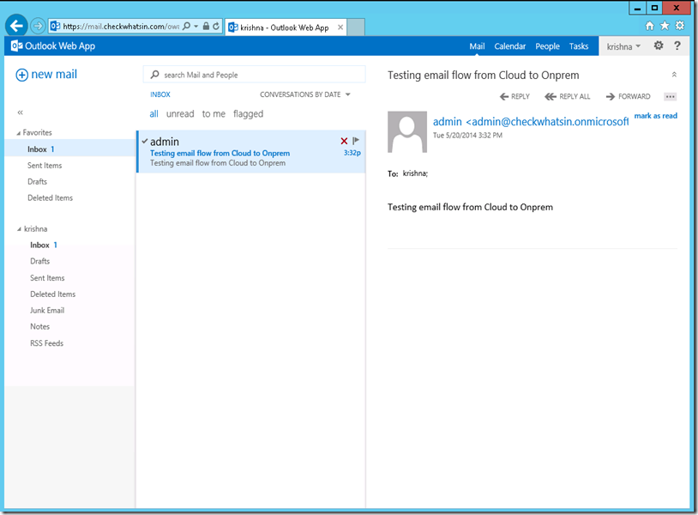Open the krishna account dropdown
The image size is (698, 515).
(623, 46)
